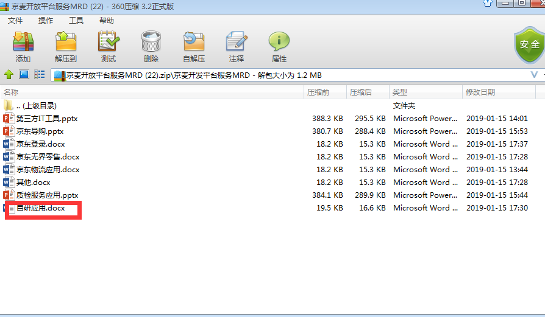Click the folder icon of 上级目录

9,105
